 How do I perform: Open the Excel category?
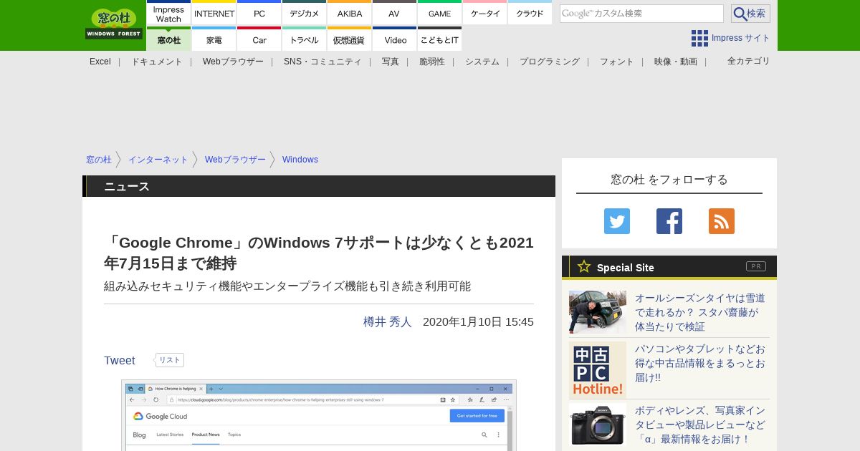click(x=100, y=62)
